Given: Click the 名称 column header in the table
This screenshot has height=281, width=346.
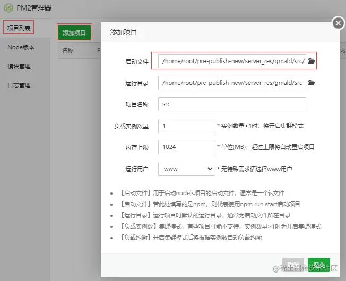Looking at the screenshot, I should (67, 50).
